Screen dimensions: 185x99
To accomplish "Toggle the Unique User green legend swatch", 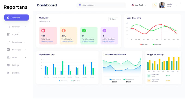I will tap(153, 45).
